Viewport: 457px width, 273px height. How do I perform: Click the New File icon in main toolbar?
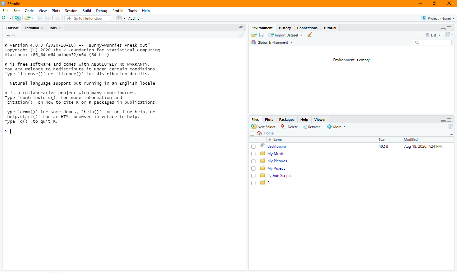[x=4, y=18]
